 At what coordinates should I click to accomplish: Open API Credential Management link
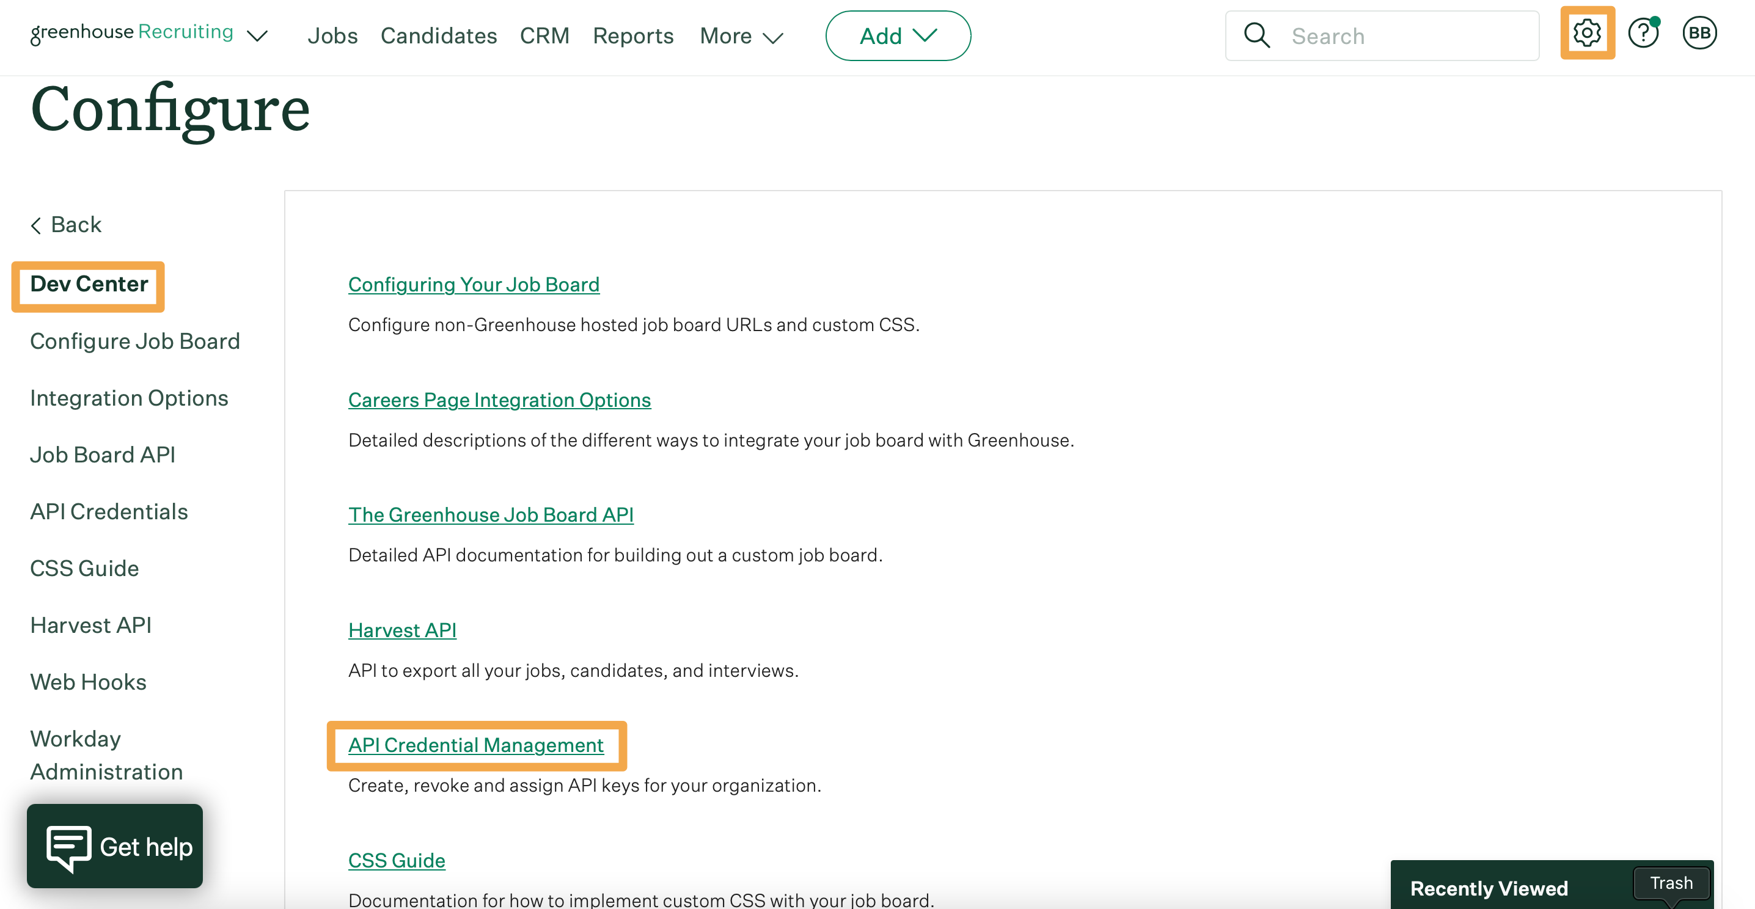click(475, 745)
